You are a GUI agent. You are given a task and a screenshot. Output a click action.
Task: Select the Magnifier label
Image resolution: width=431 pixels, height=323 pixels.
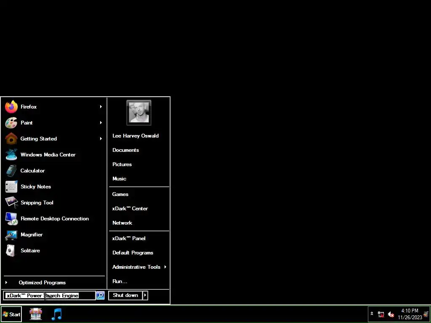coord(32,235)
